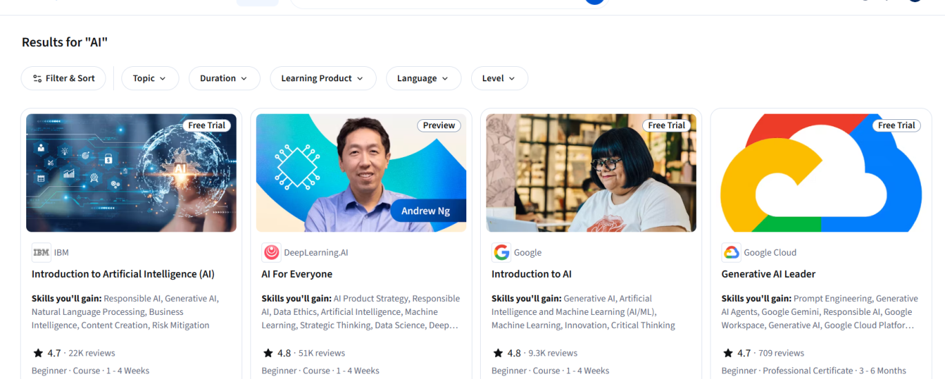Screen dimensions: 945x379
Task: Click the 'Andrew Ng' name label
Action: click(x=426, y=211)
